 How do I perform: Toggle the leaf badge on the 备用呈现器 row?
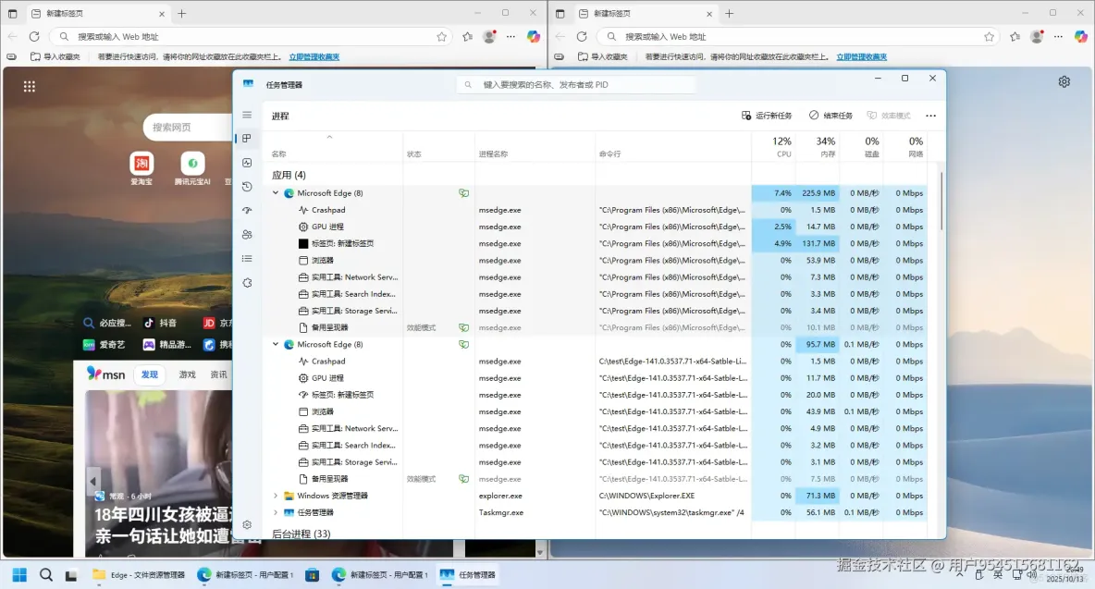pos(463,327)
